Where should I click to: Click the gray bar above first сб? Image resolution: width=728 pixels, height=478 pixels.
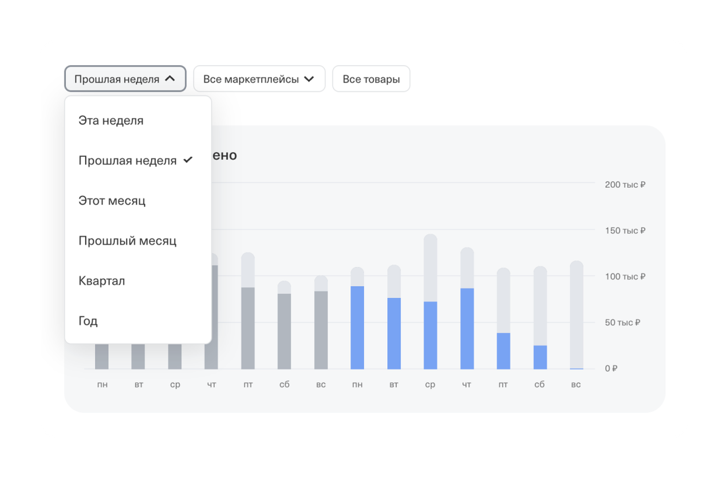[284, 331]
